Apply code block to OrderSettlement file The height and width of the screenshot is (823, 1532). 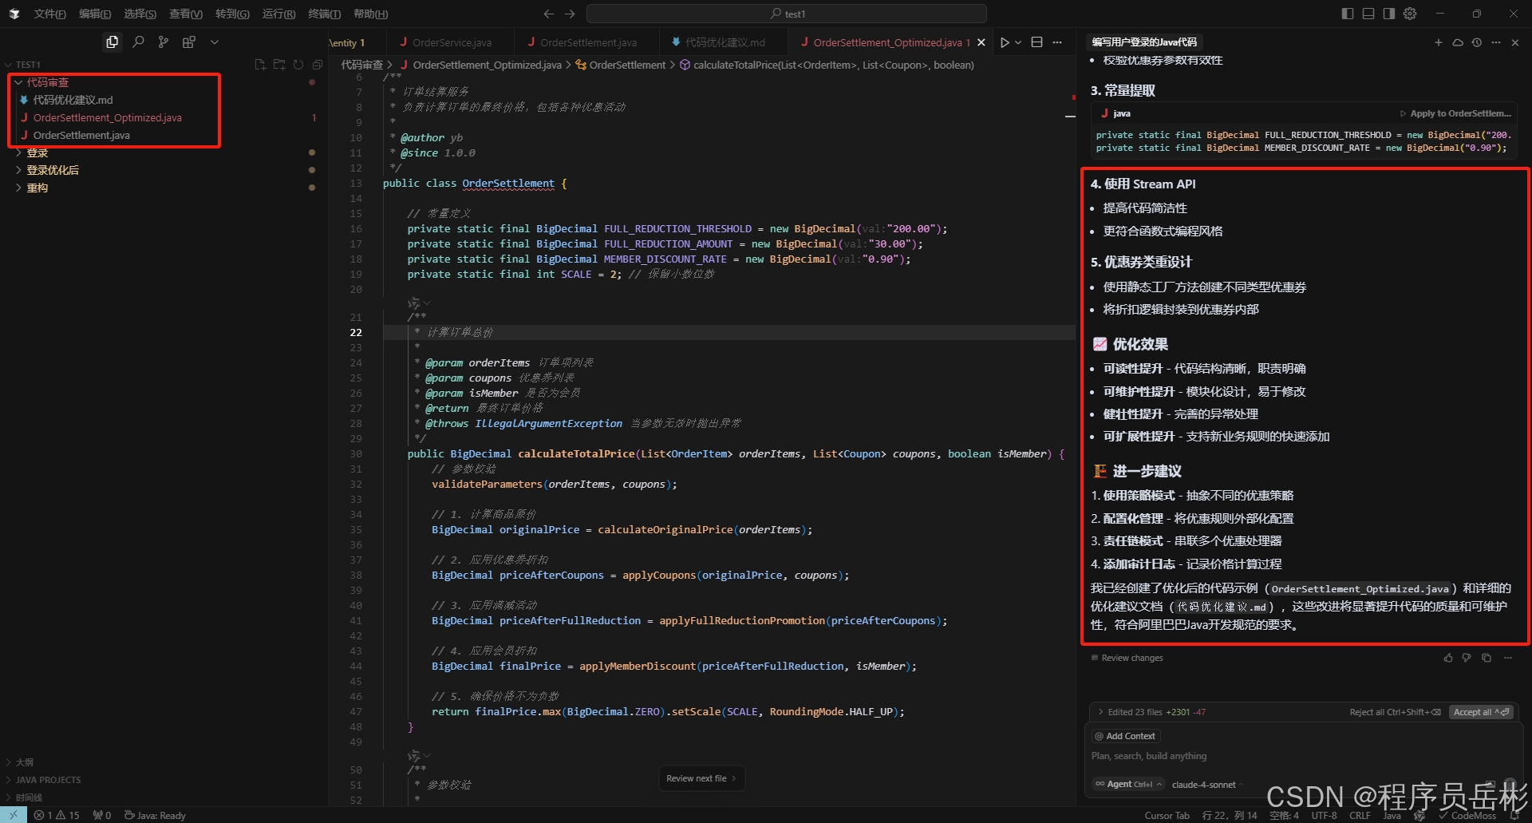tap(1455, 113)
